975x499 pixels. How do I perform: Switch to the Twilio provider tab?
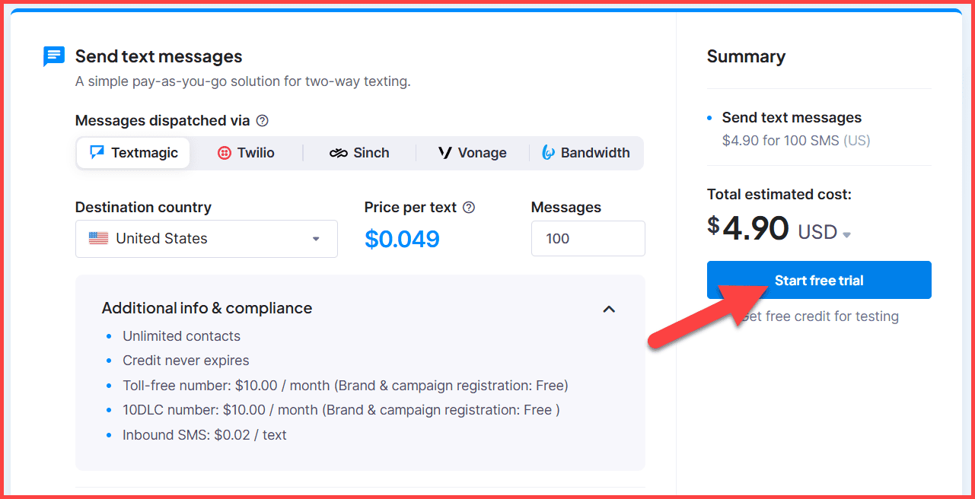point(246,152)
